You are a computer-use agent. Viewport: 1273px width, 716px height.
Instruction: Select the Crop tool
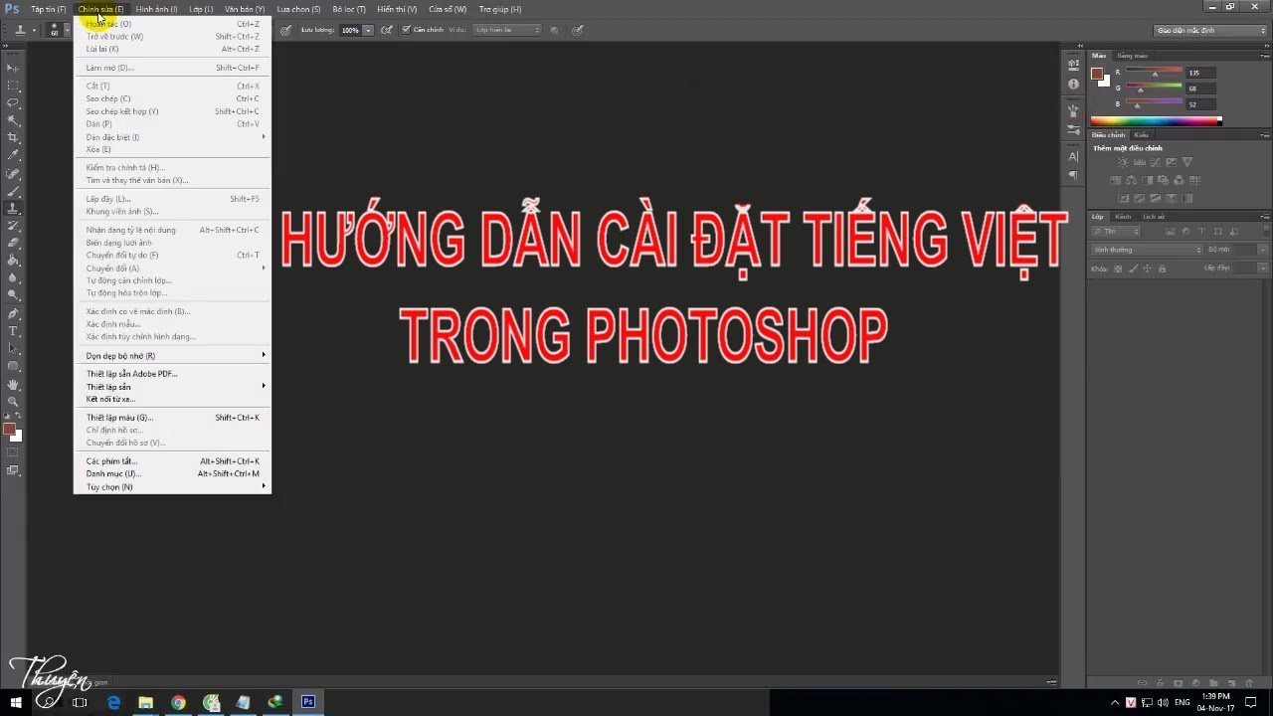pos(14,137)
